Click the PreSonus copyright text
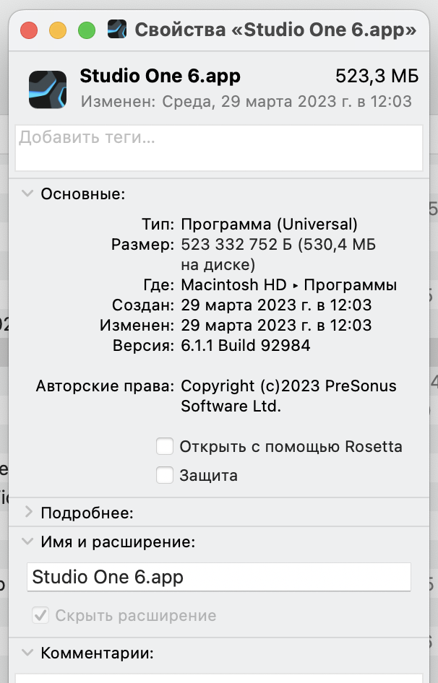This screenshot has width=438, height=683. [x=288, y=396]
